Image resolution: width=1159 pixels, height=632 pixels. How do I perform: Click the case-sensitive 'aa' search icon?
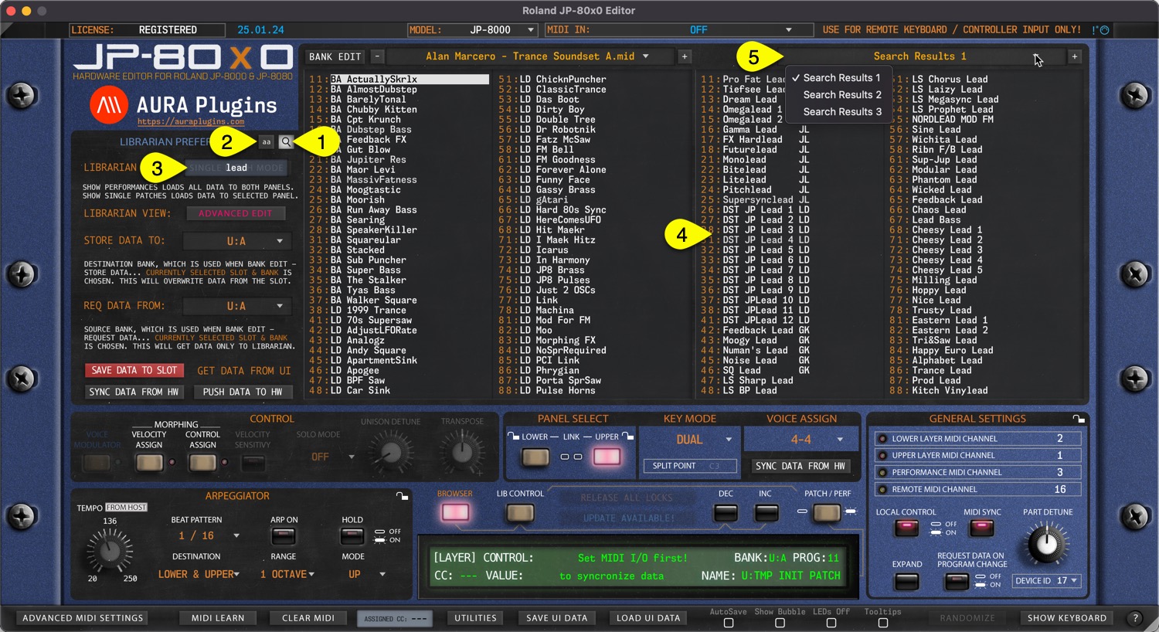[x=266, y=142]
